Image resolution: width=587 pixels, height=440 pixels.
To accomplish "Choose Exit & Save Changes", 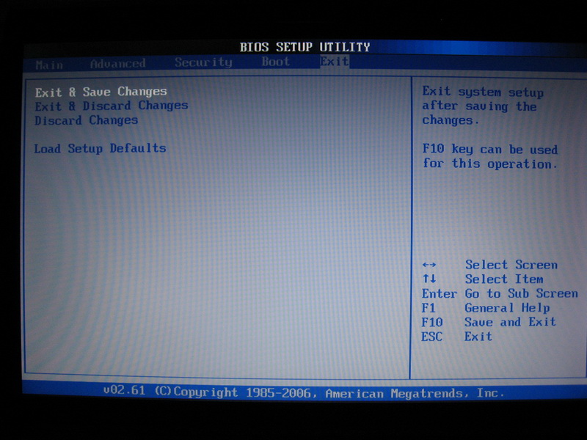I will click(x=101, y=92).
